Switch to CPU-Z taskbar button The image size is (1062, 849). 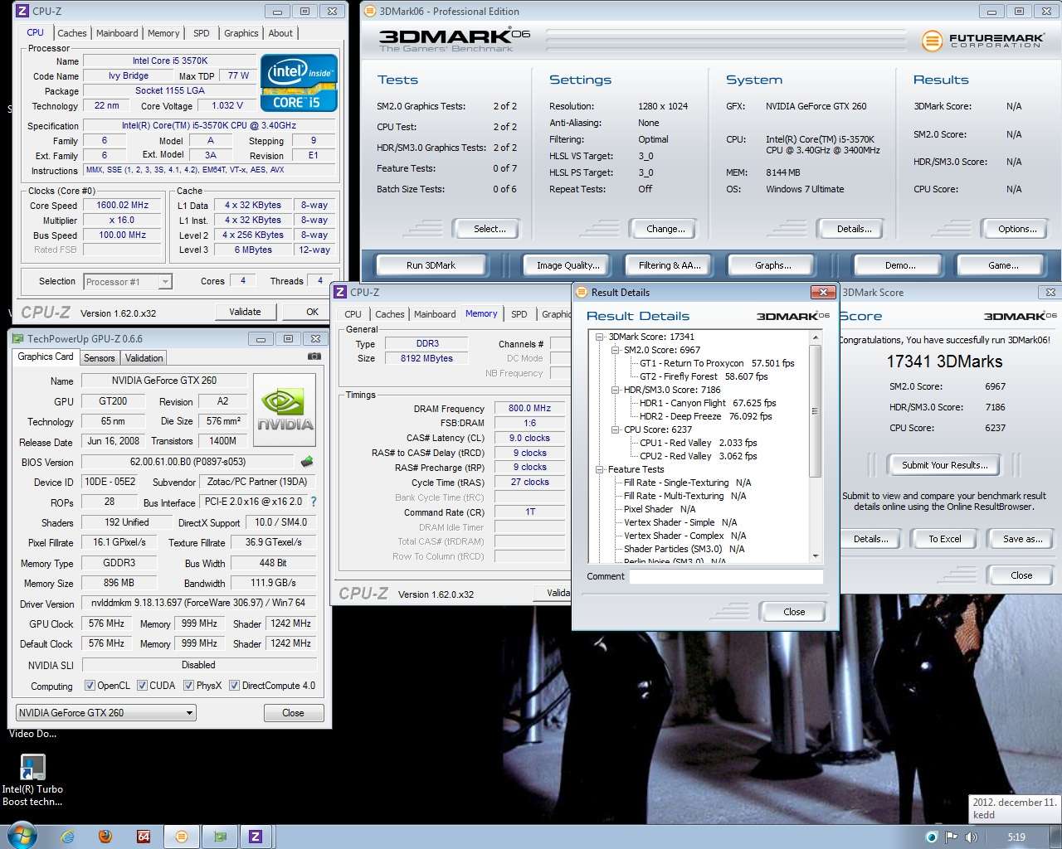pos(256,837)
